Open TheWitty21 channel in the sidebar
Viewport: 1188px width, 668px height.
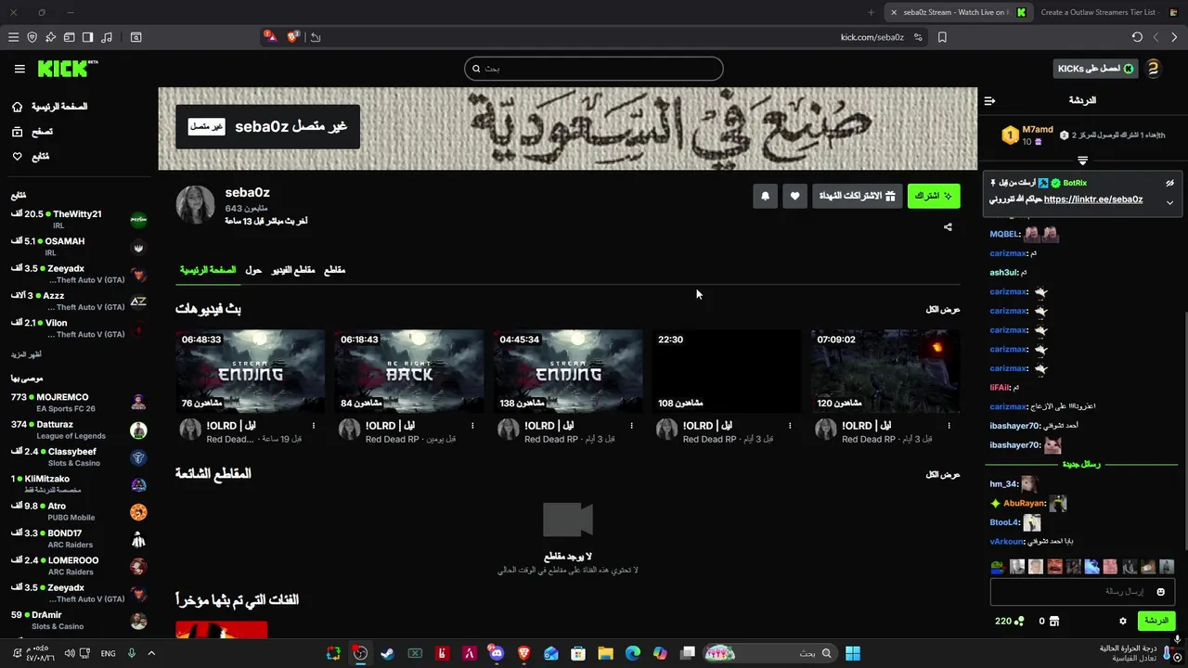click(79, 219)
